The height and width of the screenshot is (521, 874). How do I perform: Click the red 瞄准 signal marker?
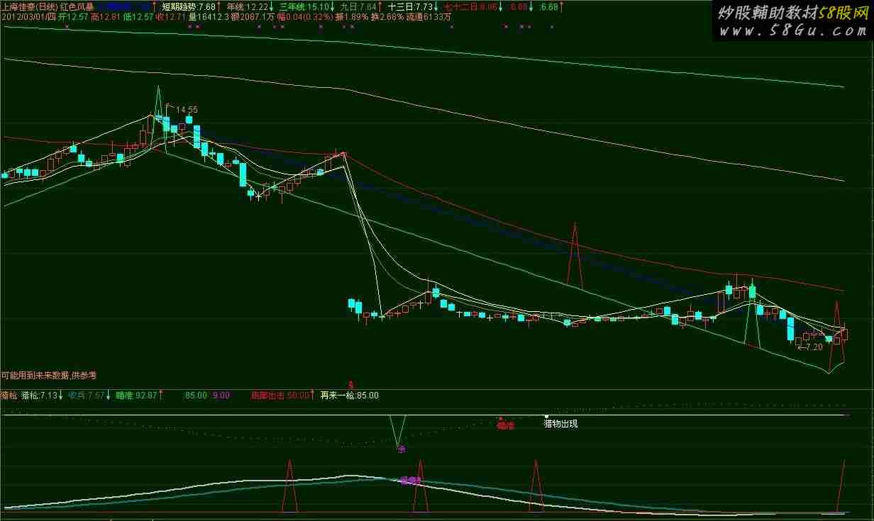tap(504, 425)
